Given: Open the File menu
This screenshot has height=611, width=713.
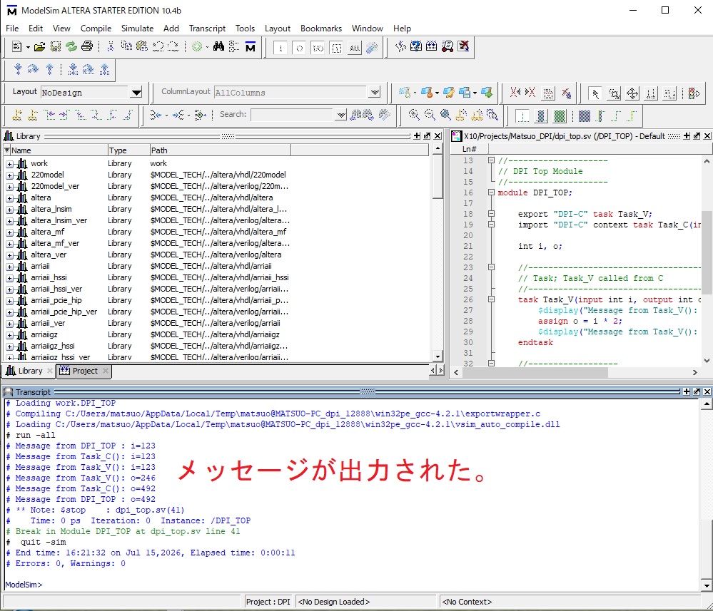Looking at the screenshot, I should (12, 29).
